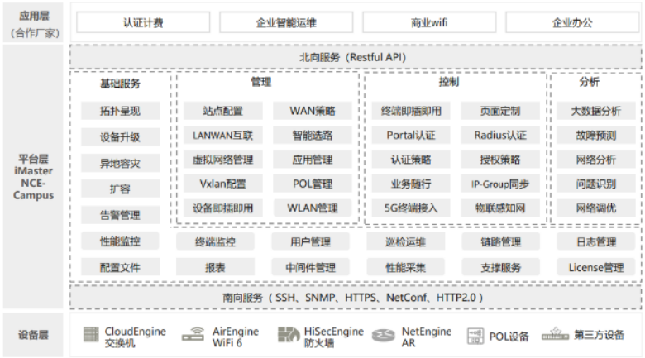Click the AirEngine WiFi 6 access point icon

(x=193, y=336)
